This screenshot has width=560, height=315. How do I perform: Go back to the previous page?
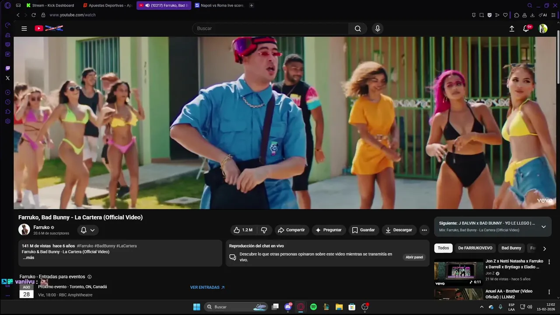18,15
